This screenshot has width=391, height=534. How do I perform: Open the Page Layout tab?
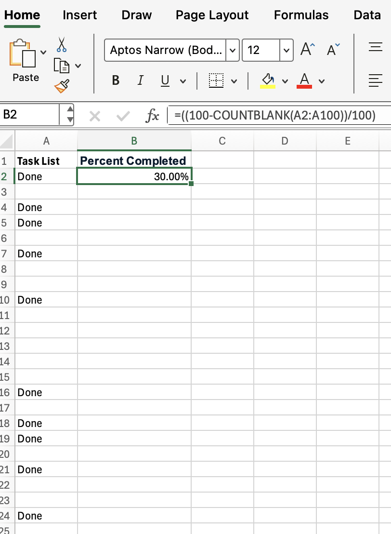click(x=212, y=15)
